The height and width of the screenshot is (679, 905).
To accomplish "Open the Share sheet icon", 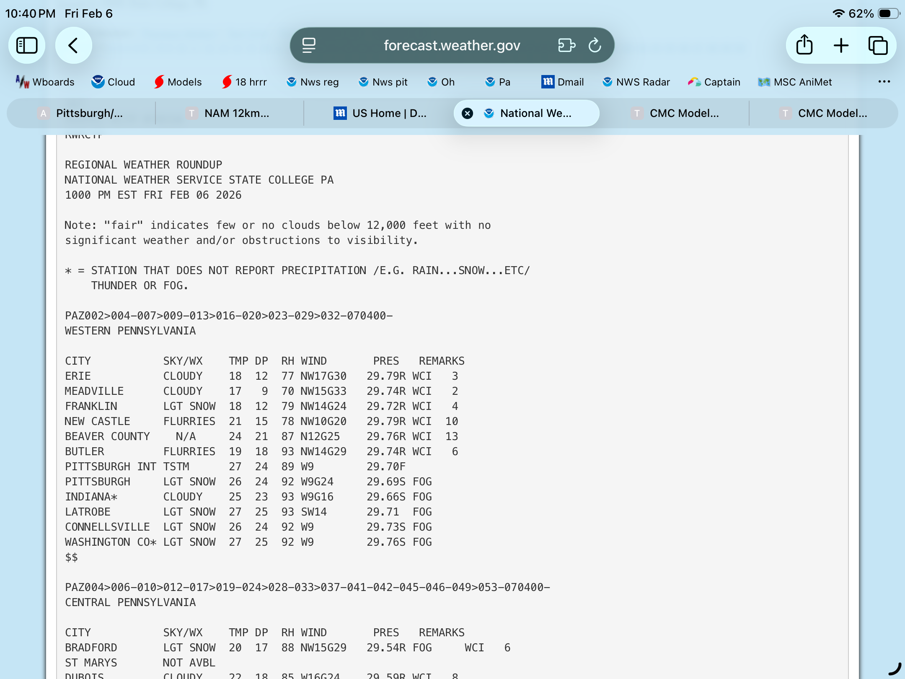I will (804, 45).
